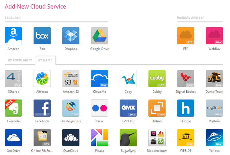Screen dimensions: 230x155
Task: Select the Dump Truck icon
Action: (214, 79)
